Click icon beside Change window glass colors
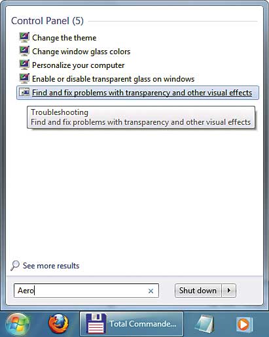Screen dimensions: 269x337 tap(24, 51)
